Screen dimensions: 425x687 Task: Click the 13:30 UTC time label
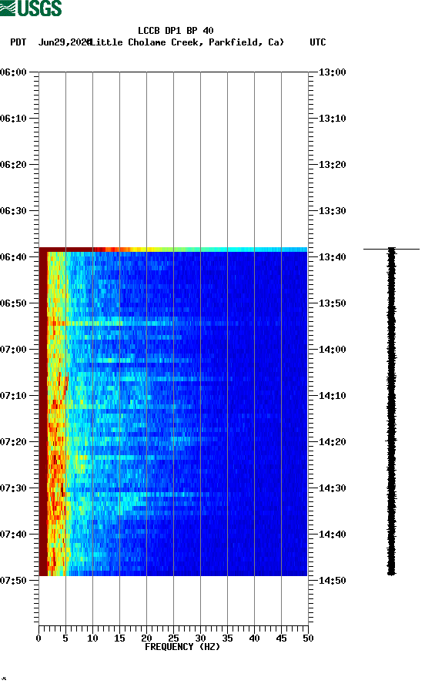332,211
